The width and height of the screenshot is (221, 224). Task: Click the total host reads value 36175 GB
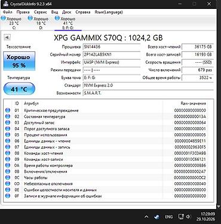198,47
